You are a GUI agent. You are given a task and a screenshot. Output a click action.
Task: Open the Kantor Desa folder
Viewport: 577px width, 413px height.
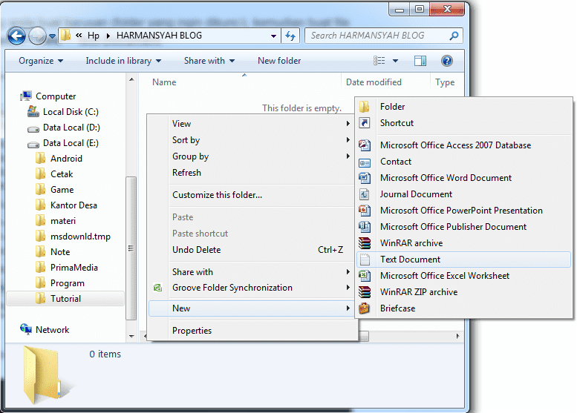click(66, 205)
